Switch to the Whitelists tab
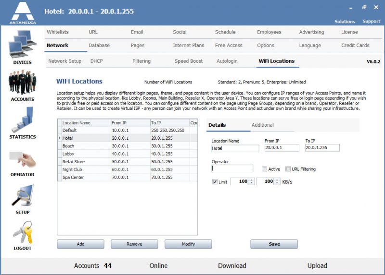The height and width of the screenshot is (275, 385). click(58, 32)
